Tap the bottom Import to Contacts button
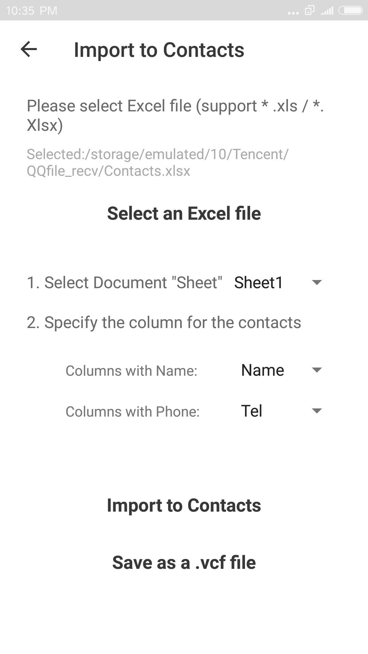 tap(184, 505)
